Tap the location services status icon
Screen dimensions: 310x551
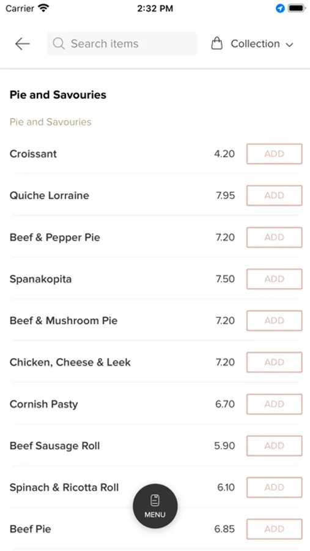280,9
